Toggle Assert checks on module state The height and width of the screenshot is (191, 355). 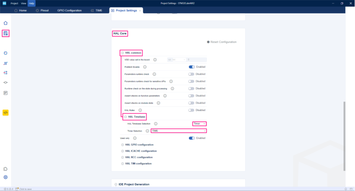(x=191, y=103)
